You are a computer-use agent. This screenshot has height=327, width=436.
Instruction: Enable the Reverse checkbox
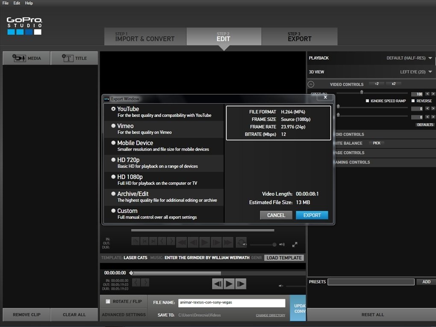[x=413, y=101]
